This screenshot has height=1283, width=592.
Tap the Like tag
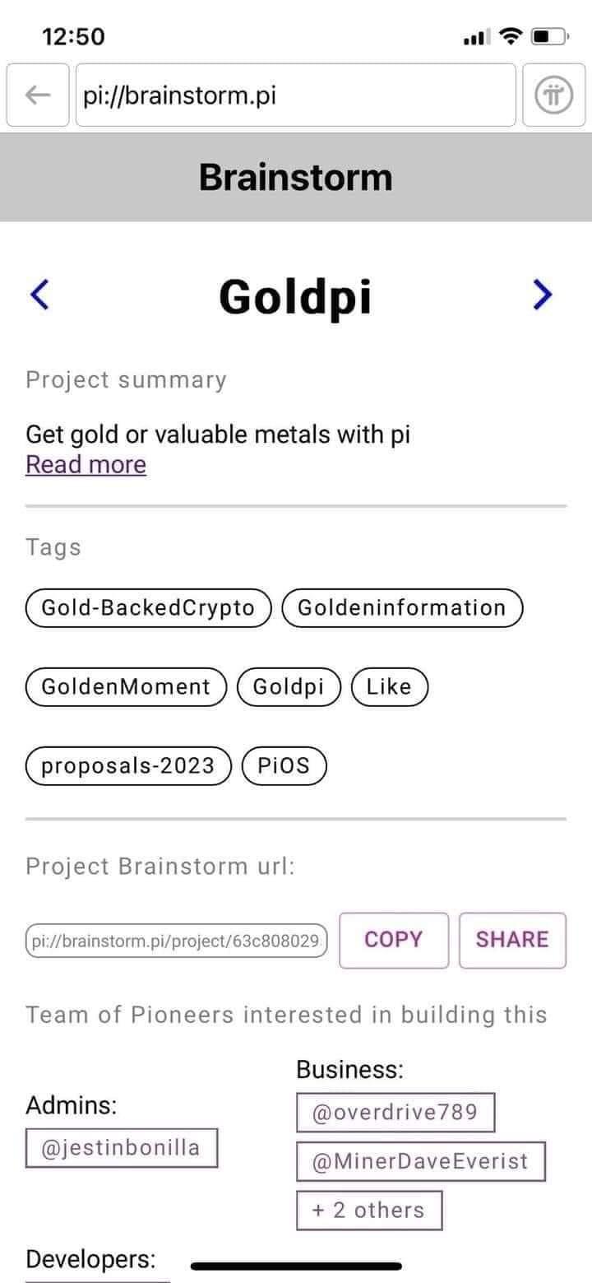pyautogui.click(x=389, y=687)
